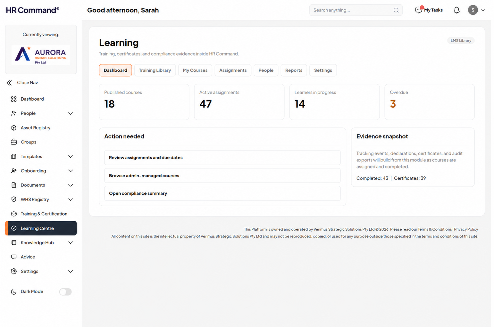Click Browse admin-managed courses
Screen dimensions: 494x327
[222, 176]
